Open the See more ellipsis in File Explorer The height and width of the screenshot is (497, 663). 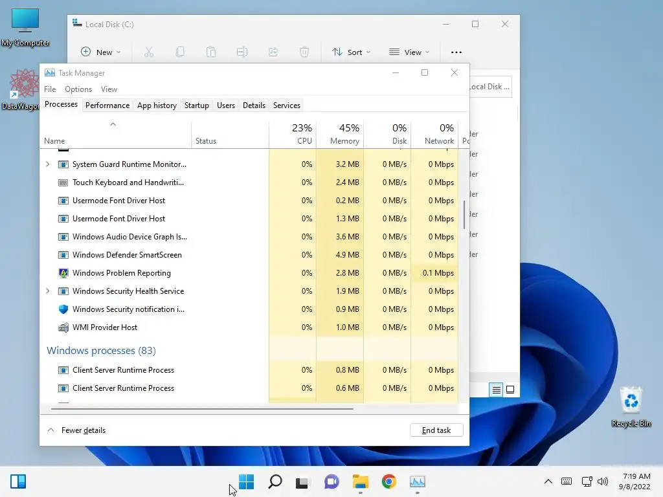[456, 52]
